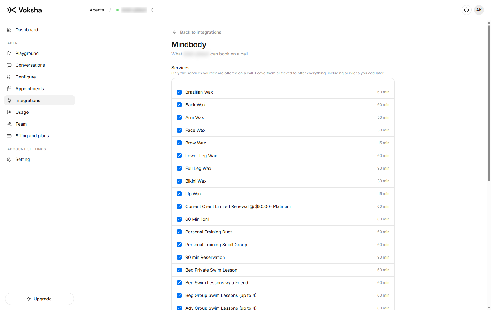Toggle the 90 min Reservation checkbox
This screenshot has height=310, width=496.
[x=179, y=257]
